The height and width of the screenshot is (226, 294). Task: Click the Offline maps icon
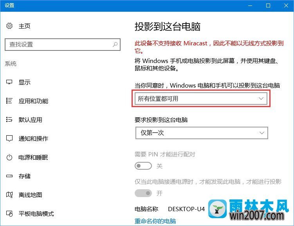pos(9,195)
